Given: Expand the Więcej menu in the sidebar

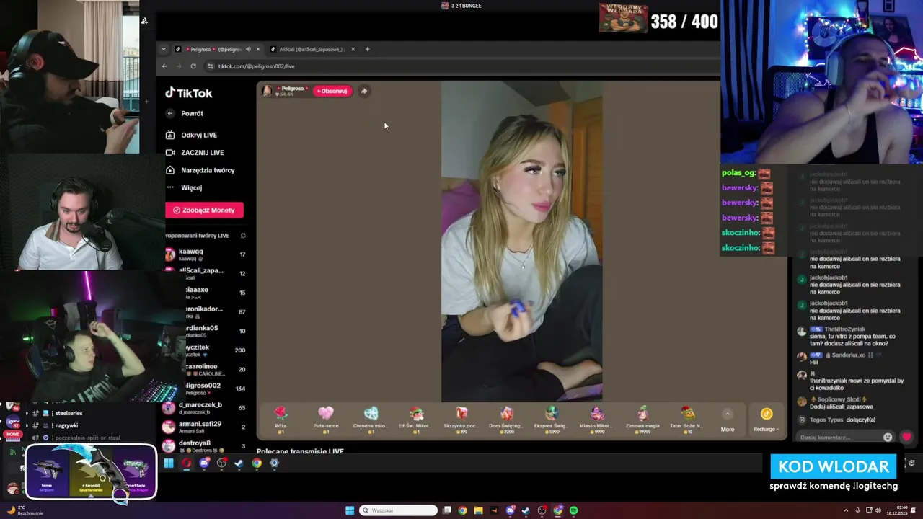Looking at the screenshot, I should (x=184, y=187).
